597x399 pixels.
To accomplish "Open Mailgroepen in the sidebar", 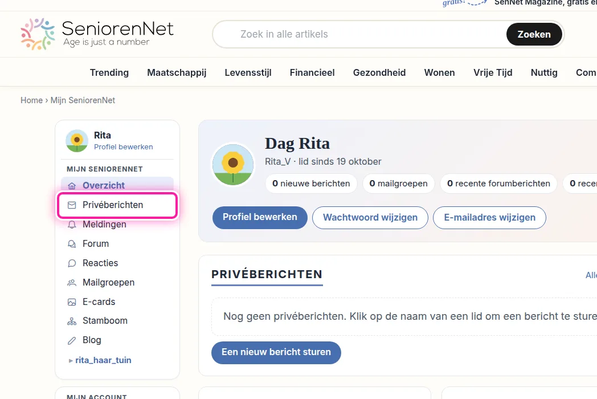I will click(117, 283).
